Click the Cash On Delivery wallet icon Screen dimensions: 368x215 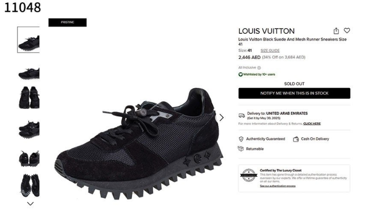coord(296,139)
